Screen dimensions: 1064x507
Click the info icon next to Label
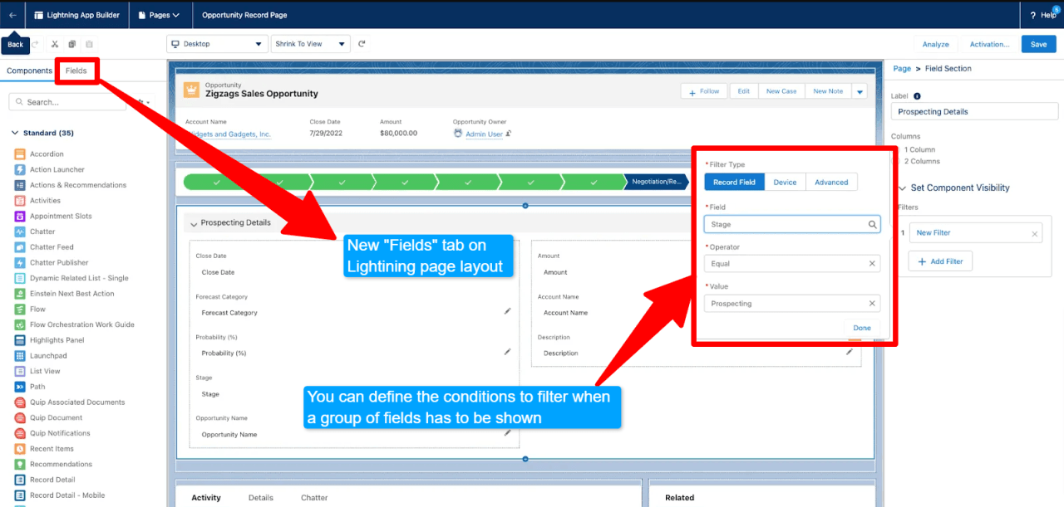tap(917, 96)
